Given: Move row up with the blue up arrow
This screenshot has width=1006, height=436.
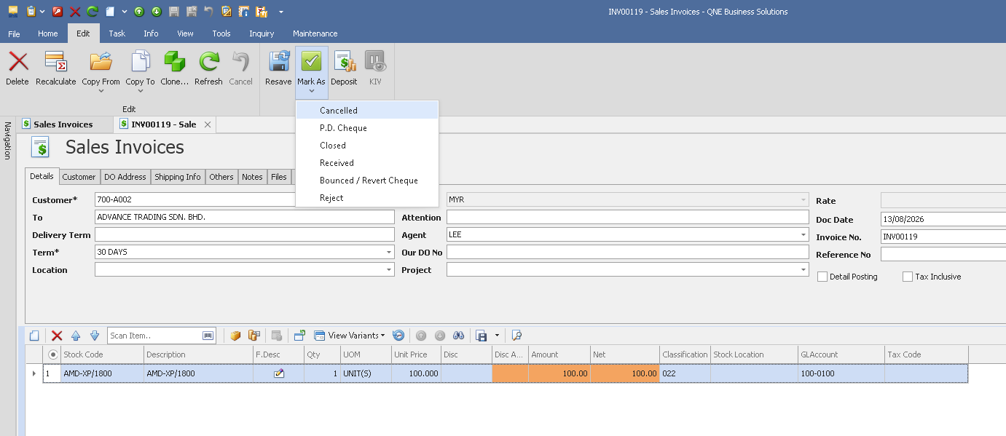Looking at the screenshot, I should tap(76, 336).
